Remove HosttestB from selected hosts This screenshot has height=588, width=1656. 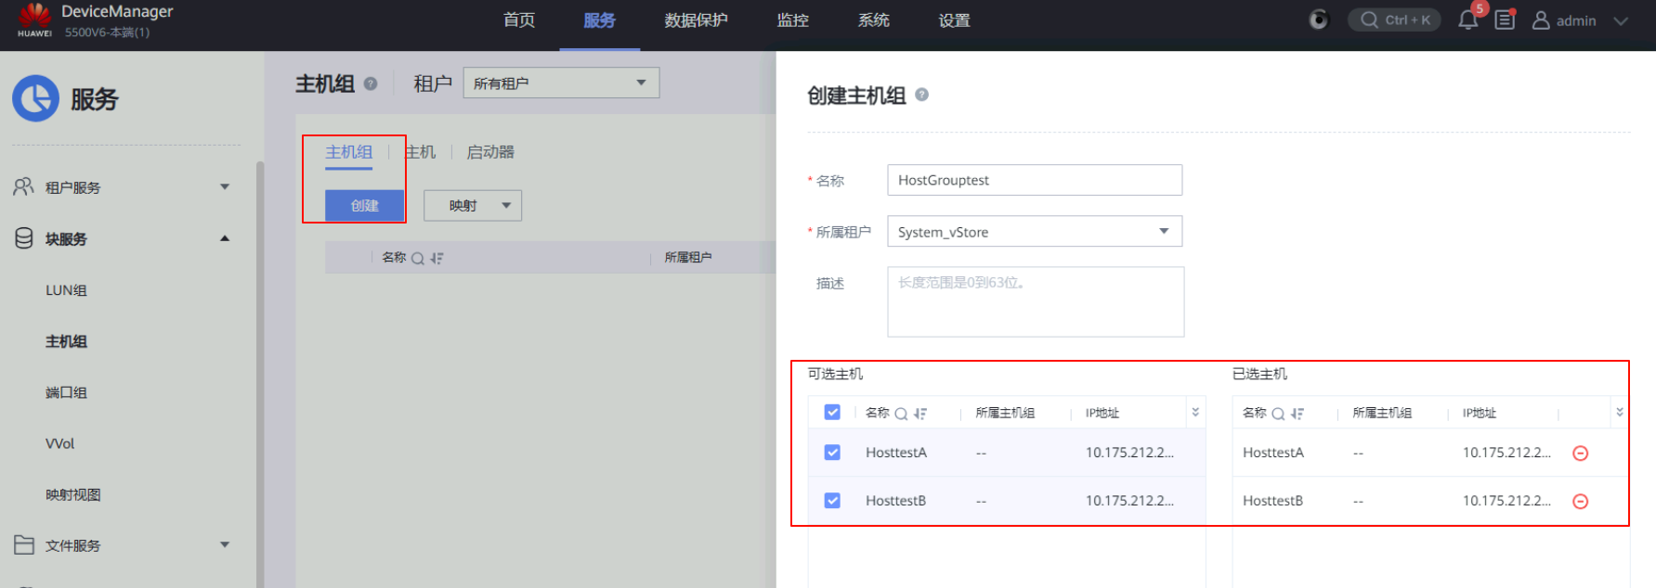(x=1580, y=502)
